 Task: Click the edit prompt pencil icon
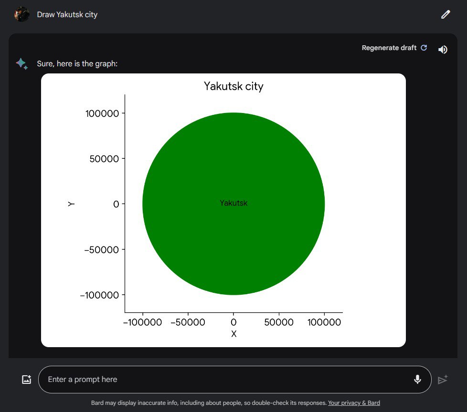[445, 14]
